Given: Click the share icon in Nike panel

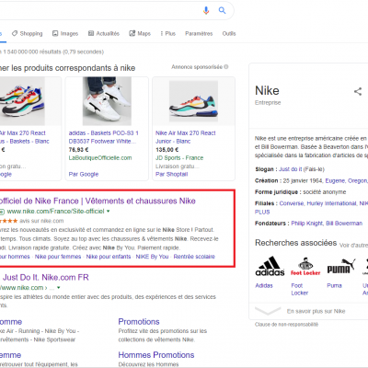Looking at the screenshot, I should click(x=358, y=91).
